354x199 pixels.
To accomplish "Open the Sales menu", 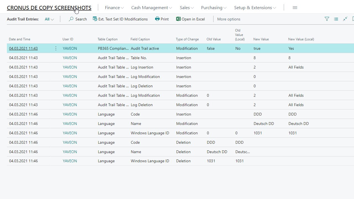I will coord(187,8).
